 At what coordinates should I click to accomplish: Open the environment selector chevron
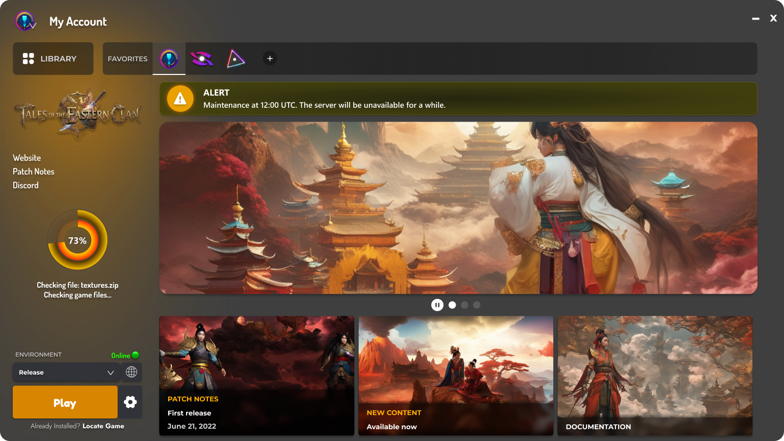coord(110,372)
